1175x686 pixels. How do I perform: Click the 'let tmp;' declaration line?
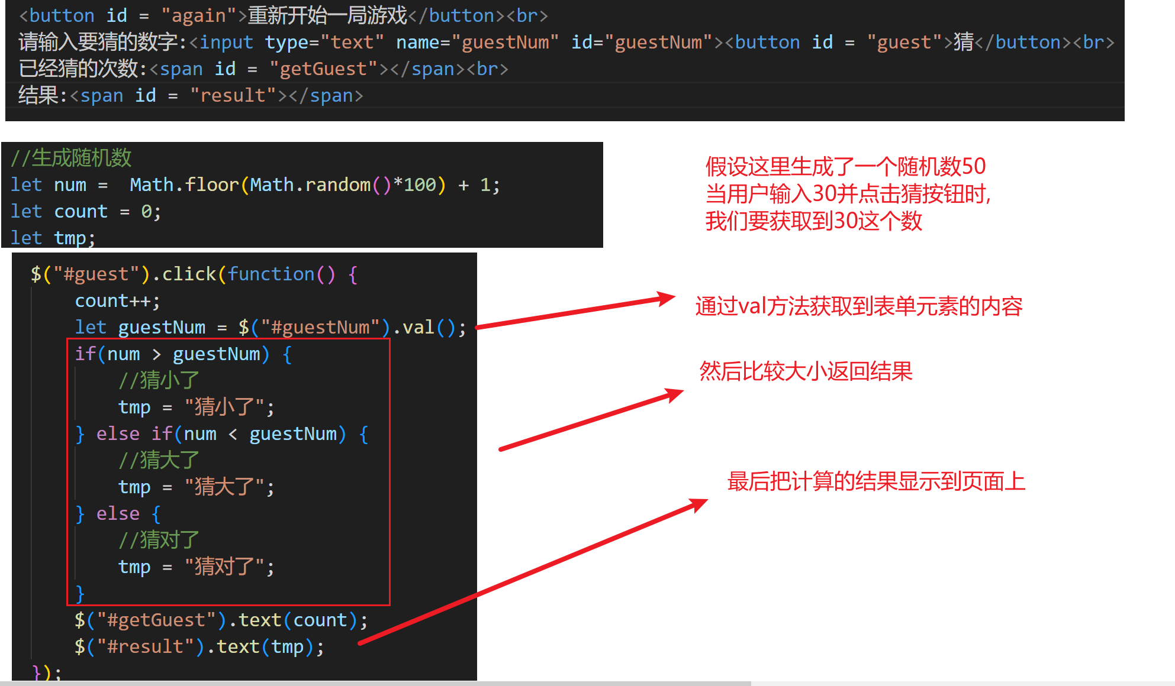[x=53, y=238]
